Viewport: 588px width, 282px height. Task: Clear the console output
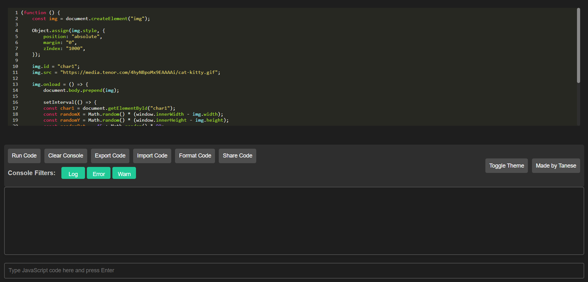(x=66, y=156)
